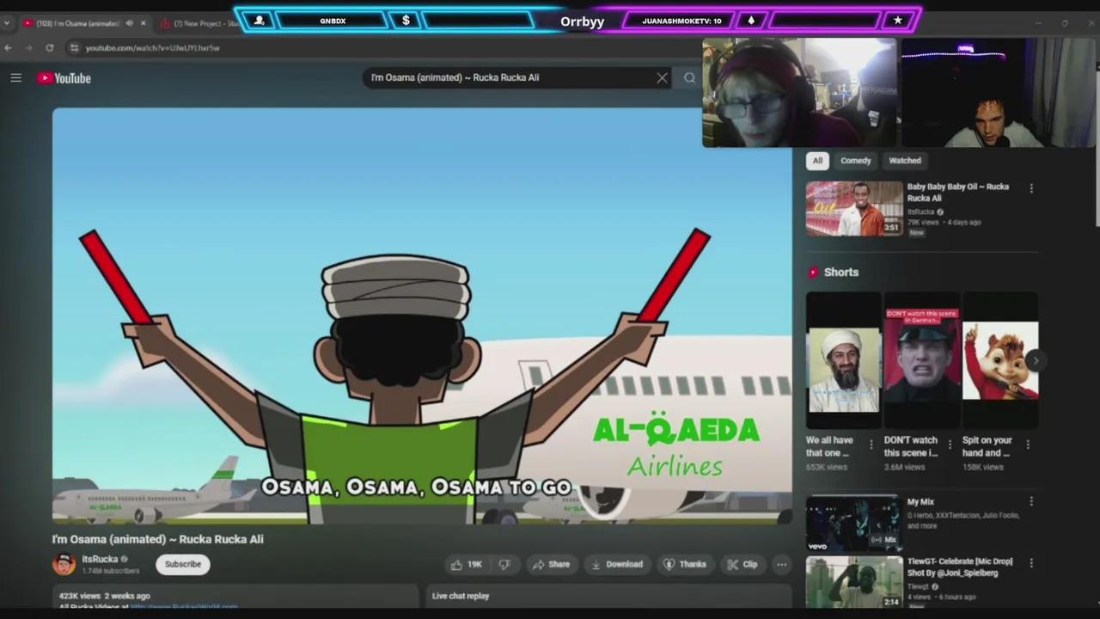Open the My Mix playlist thumbnail

coord(854,523)
